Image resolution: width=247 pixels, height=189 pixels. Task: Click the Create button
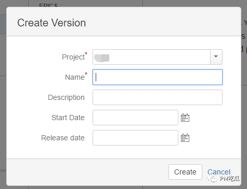click(x=185, y=172)
